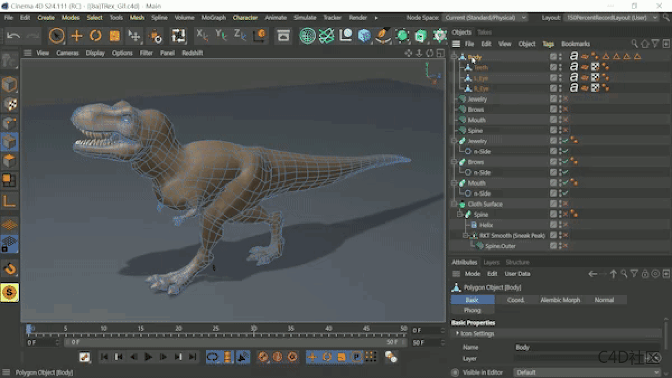This screenshot has height=378, width=672.
Task: Click the Go to Start button
Action: [104, 356]
